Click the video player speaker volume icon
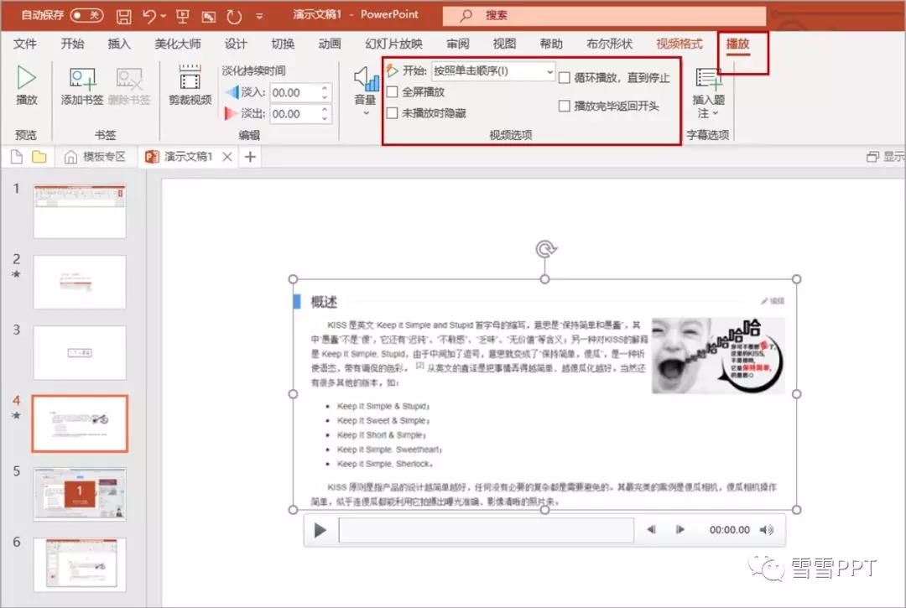This screenshot has height=608, width=906. click(767, 530)
